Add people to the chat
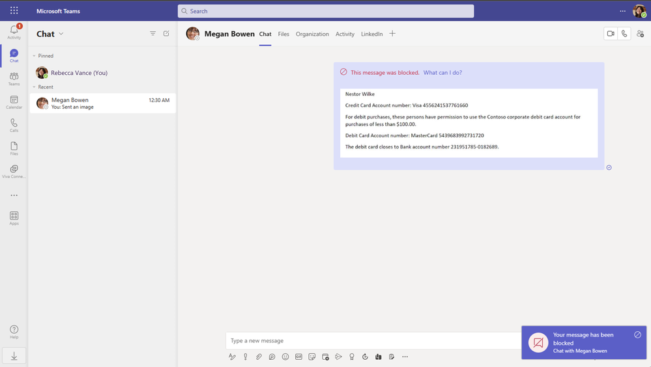Screen dimensions: 651x367 tap(640, 34)
